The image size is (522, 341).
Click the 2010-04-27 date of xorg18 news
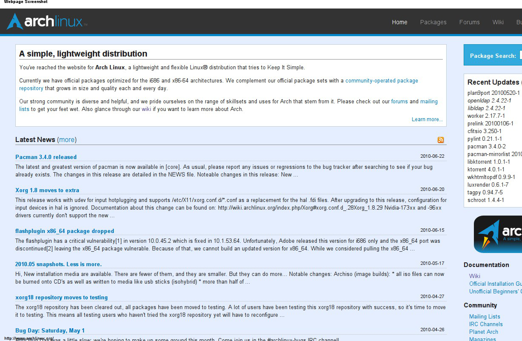coord(432,296)
